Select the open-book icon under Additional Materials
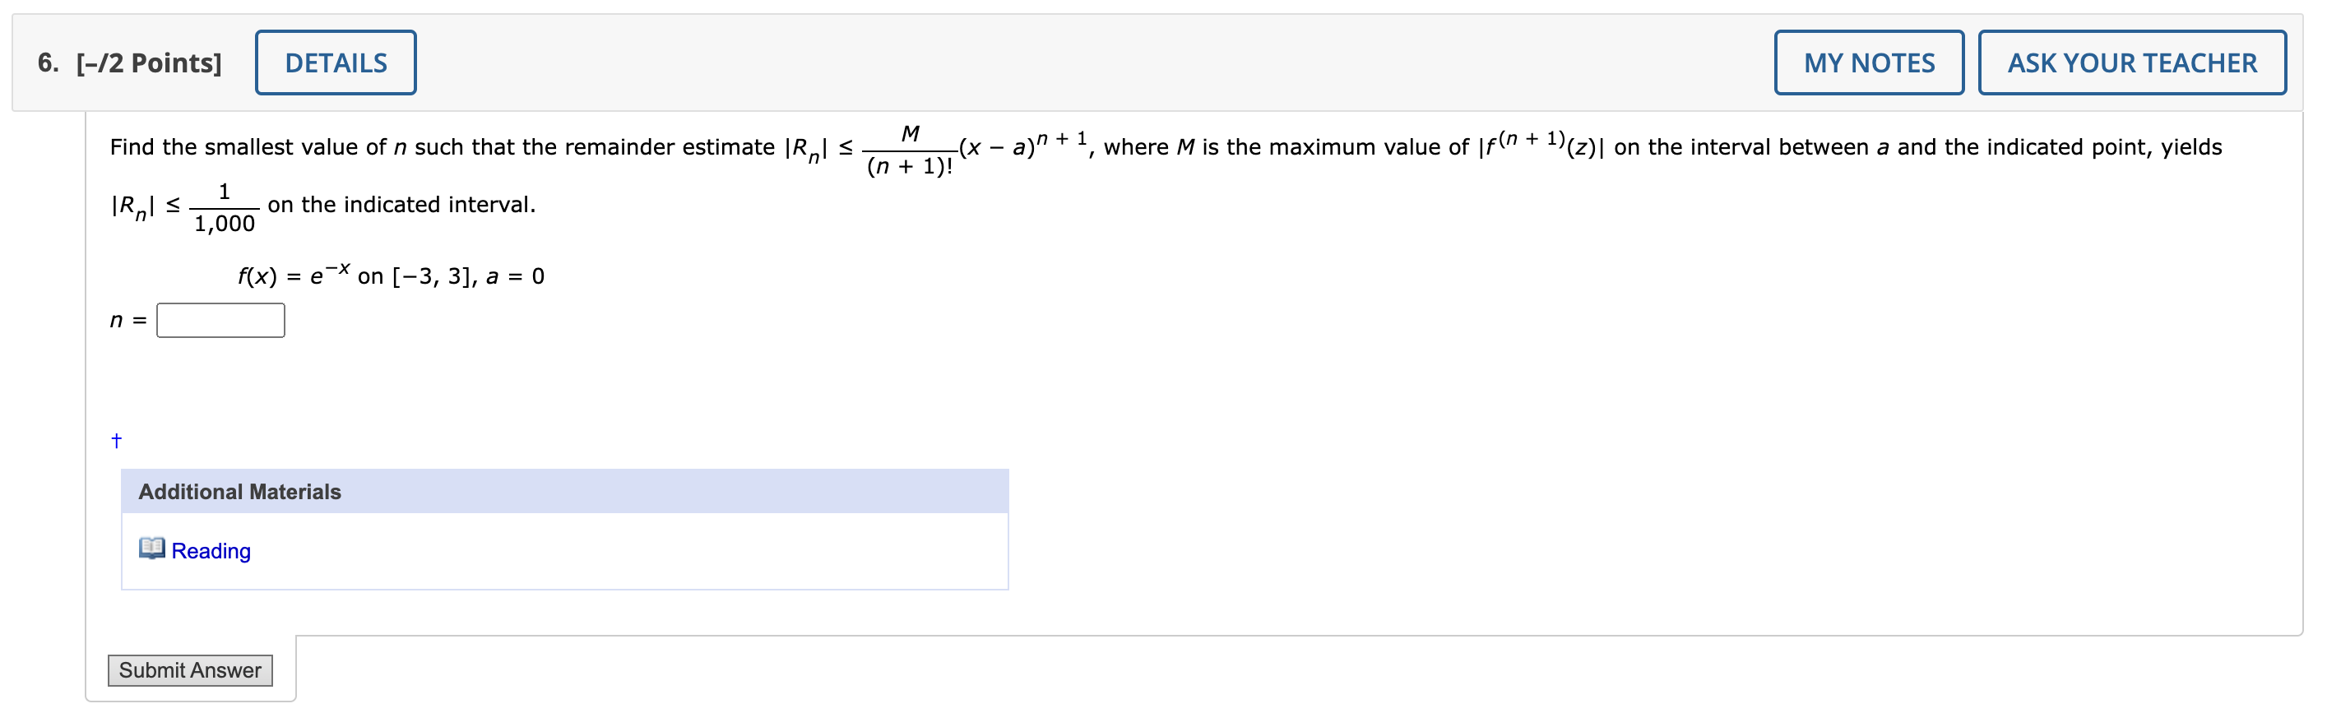This screenshot has height=713, width=2327. [151, 550]
